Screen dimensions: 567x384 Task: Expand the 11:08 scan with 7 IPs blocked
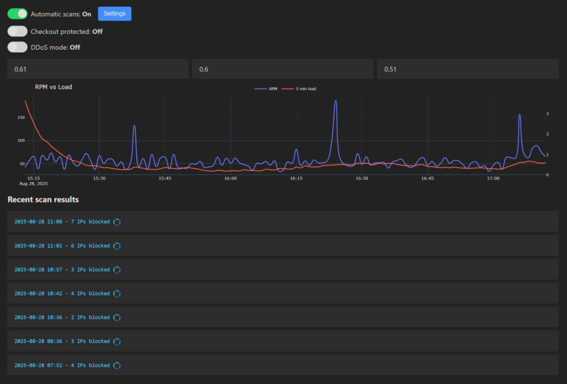pos(62,222)
